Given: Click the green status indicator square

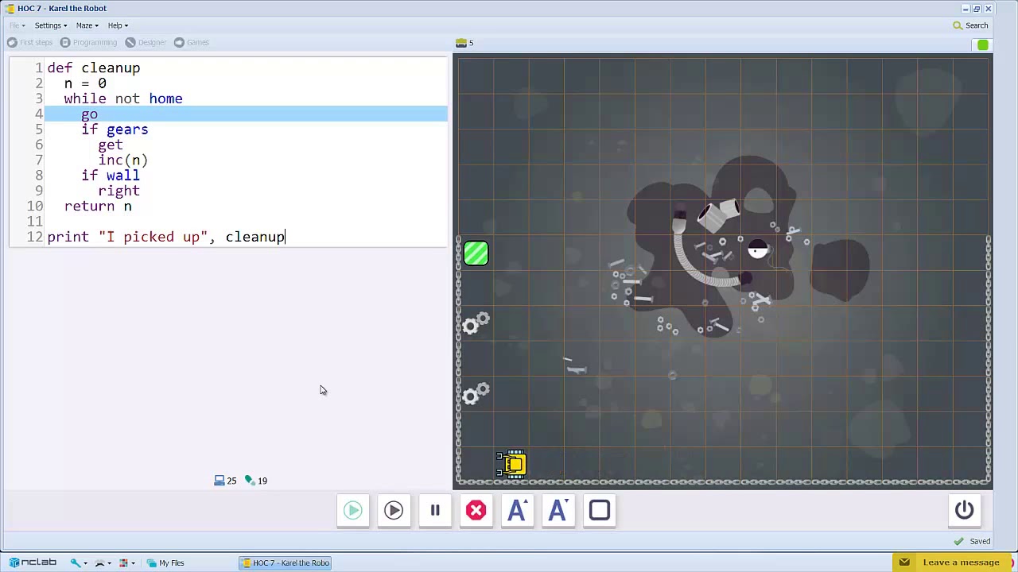Looking at the screenshot, I should (x=983, y=45).
